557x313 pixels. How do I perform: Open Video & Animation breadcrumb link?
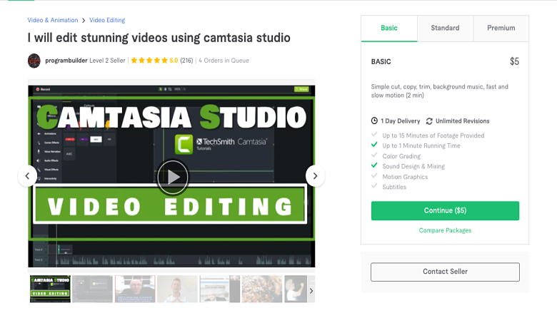(53, 20)
